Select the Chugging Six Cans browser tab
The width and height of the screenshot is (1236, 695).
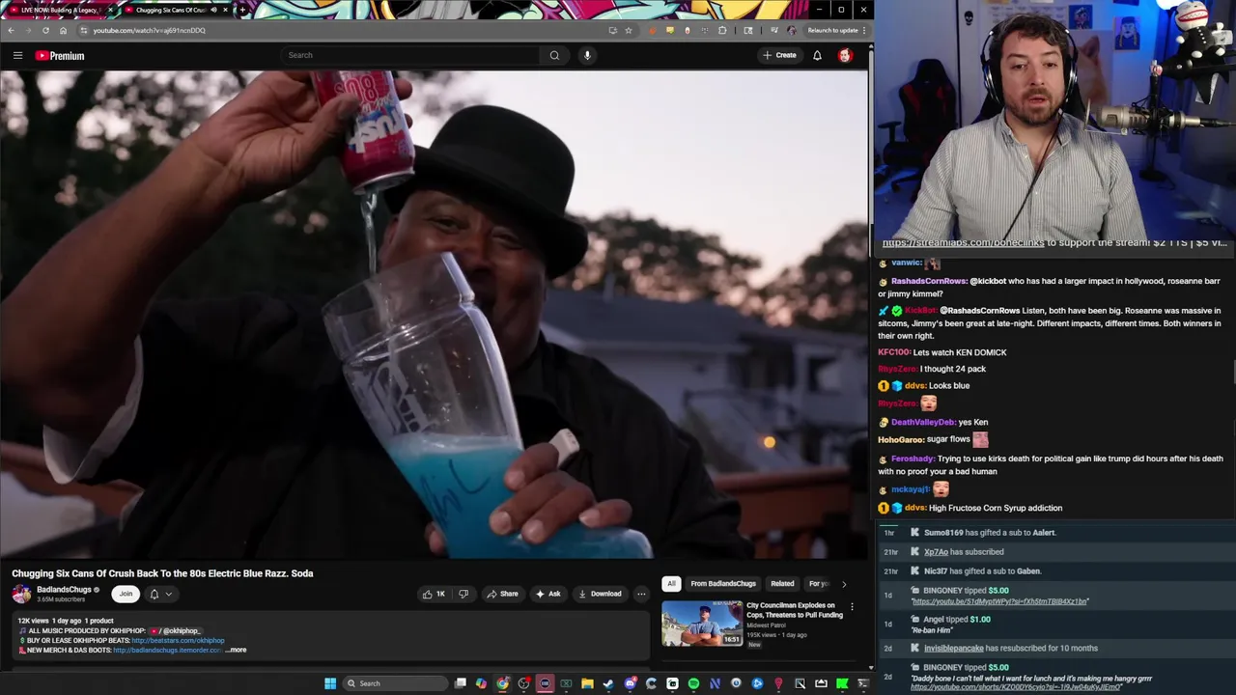(175, 10)
